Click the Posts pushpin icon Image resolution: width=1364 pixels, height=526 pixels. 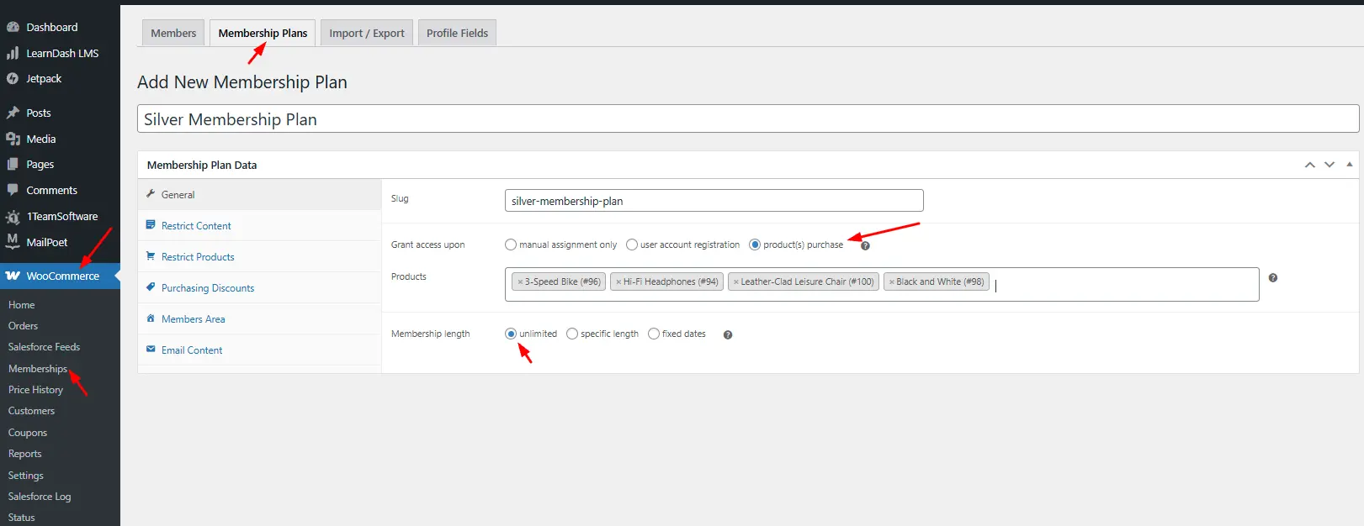click(x=13, y=113)
